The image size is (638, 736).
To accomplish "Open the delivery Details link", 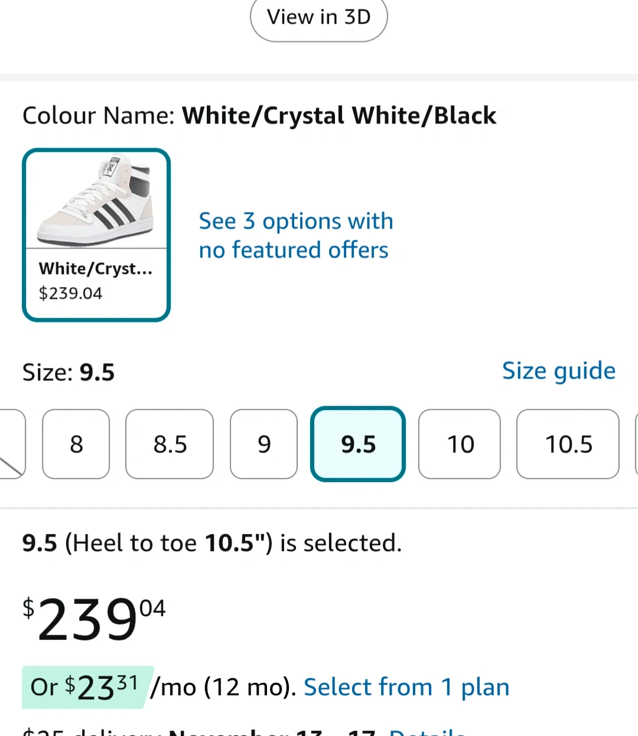I will click(428, 732).
